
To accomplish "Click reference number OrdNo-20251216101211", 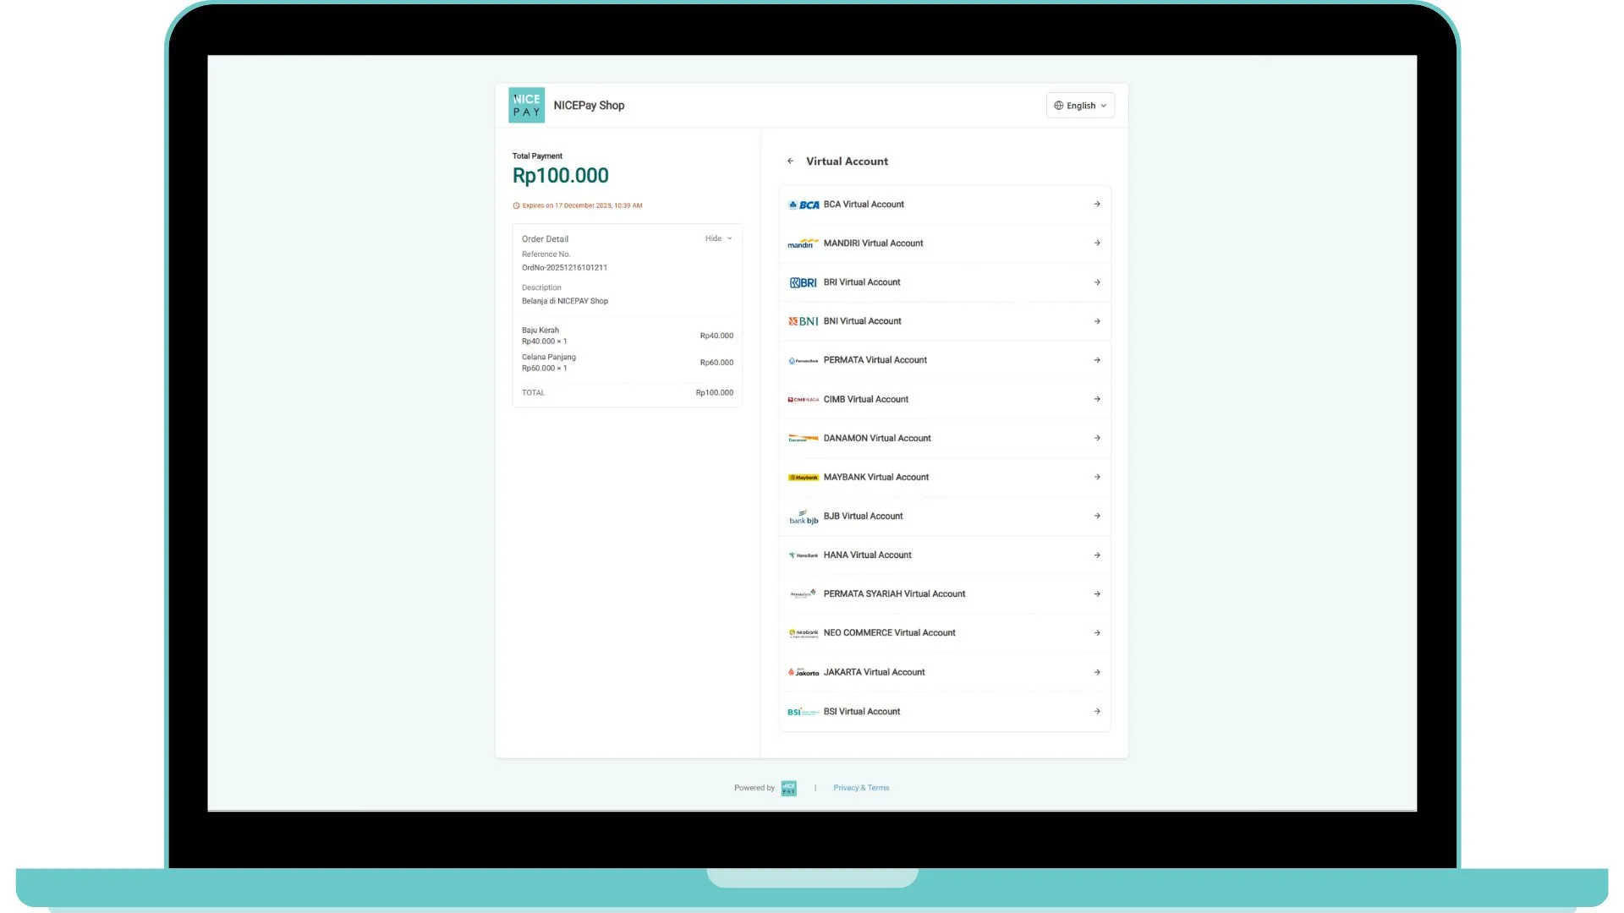I will click(564, 268).
